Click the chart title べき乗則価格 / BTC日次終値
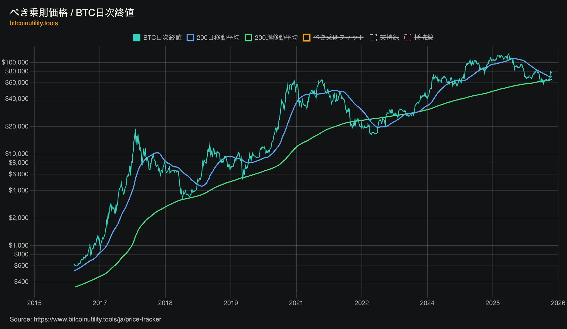The height and width of the screenshot is (329, 567). (x=72, y=13)
